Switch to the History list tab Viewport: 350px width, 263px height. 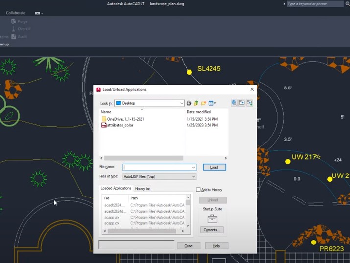click(142, 189)
